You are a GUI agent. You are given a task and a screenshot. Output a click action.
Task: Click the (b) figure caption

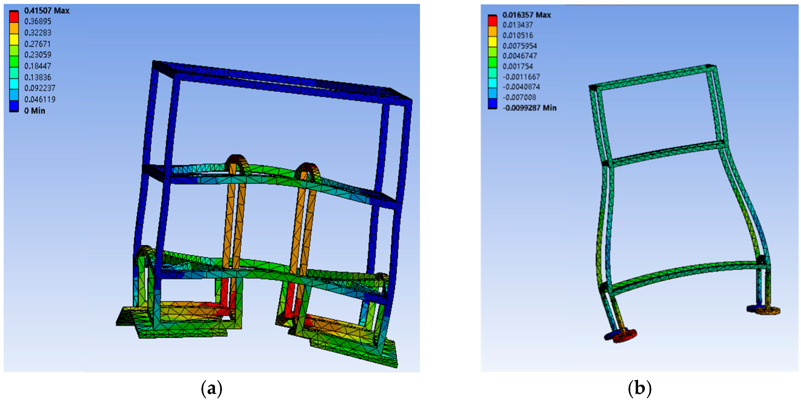639,388
